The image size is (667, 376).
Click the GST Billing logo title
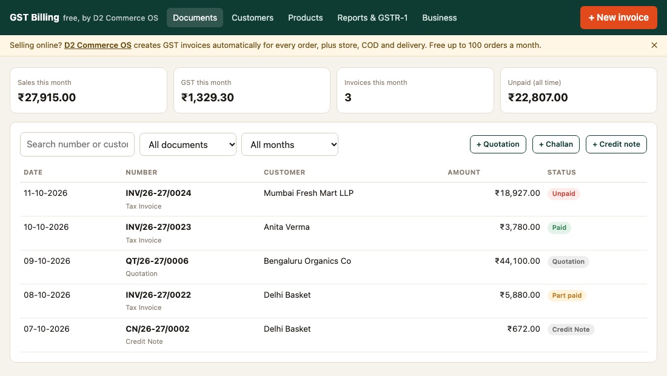tap(35, 18)
